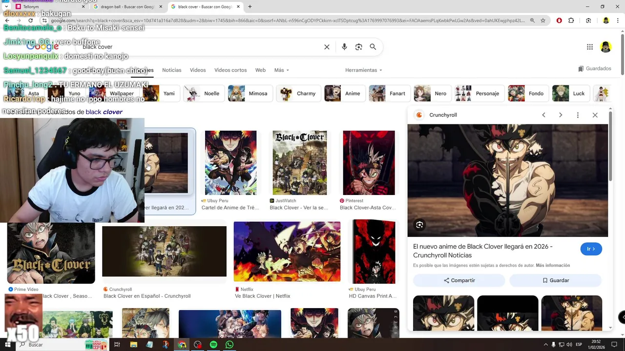Open the Más información copyright link
Viewport: 625px width, 351px height.
553,265
